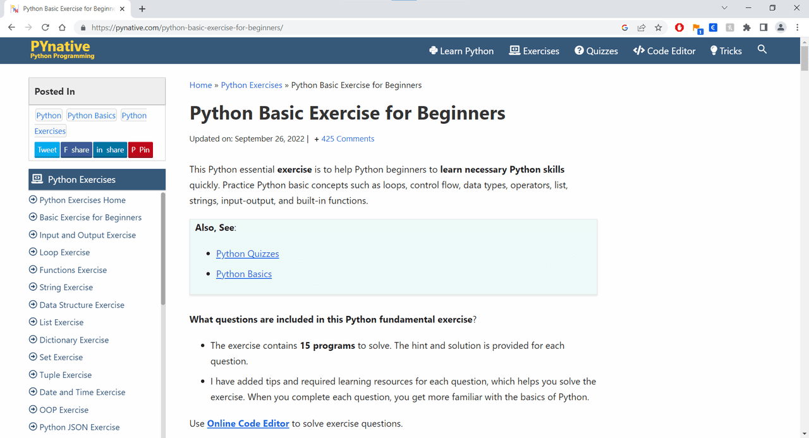
Task: Open the share page icon in address bar
Action: (642, 28)
